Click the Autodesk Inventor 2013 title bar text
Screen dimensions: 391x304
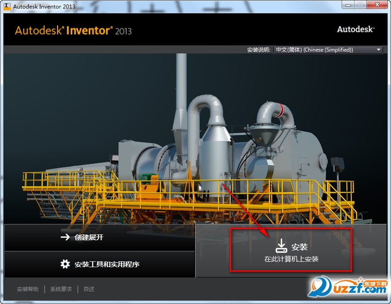click(44, 6)
